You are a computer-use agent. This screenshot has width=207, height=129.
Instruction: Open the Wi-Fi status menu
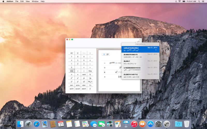(x=180, y=1)
